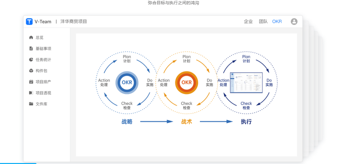Click the orange OKR circle in the center

[187, 83]
